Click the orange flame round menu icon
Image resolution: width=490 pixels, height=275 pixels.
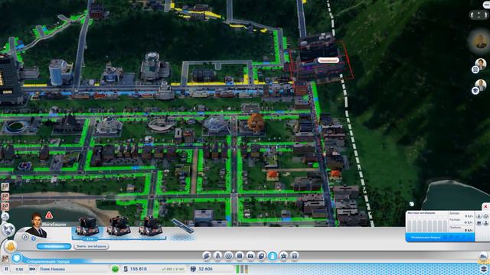click(10, 247)
